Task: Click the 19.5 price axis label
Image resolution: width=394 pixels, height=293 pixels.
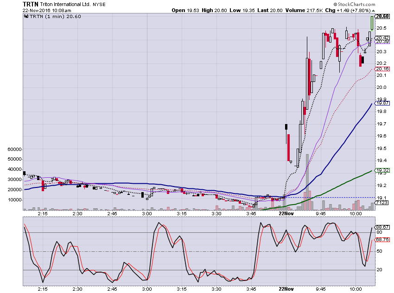Action: click(381, 149)
